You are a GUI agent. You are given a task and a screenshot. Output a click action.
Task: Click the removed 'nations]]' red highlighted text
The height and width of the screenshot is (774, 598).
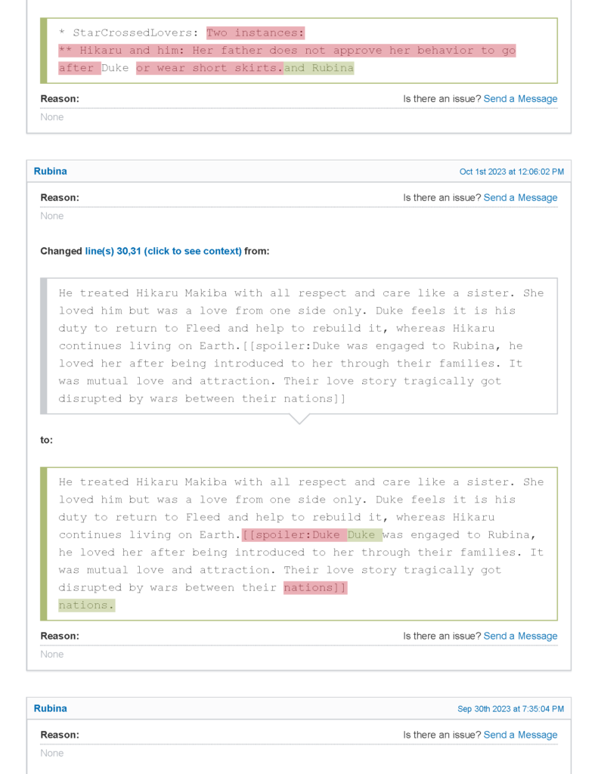pyautogui.click(x=315, y=588)
